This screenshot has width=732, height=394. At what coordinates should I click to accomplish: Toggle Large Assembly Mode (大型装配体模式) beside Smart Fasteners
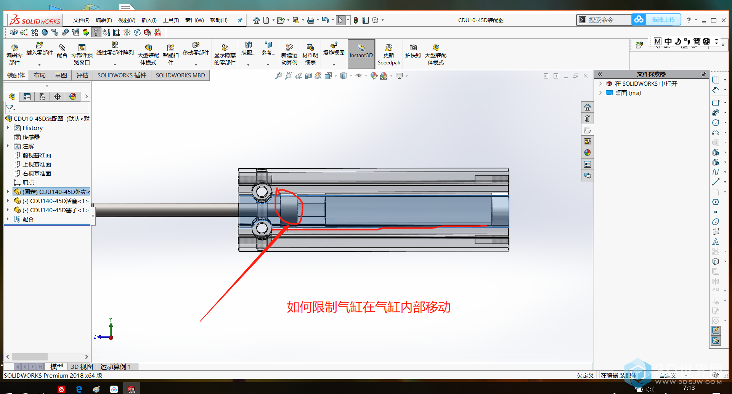tap(148, 54)
